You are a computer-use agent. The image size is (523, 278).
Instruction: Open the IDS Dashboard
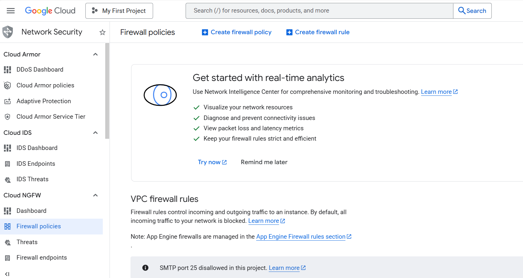pyautogui.click(x=37, y=148)
